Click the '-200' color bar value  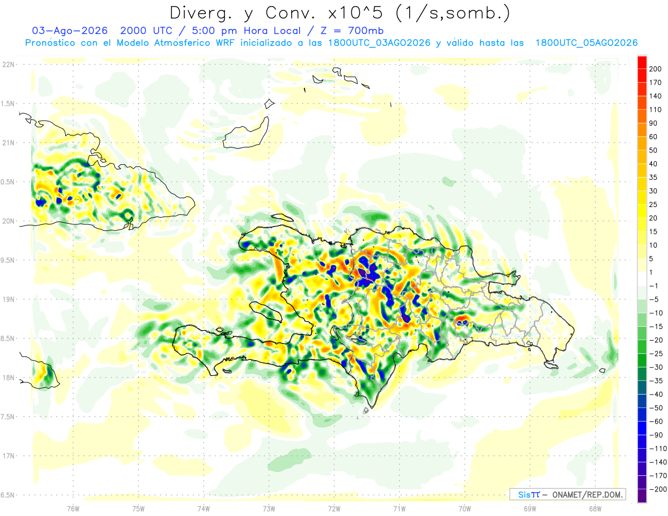click(x=657, y=489)
